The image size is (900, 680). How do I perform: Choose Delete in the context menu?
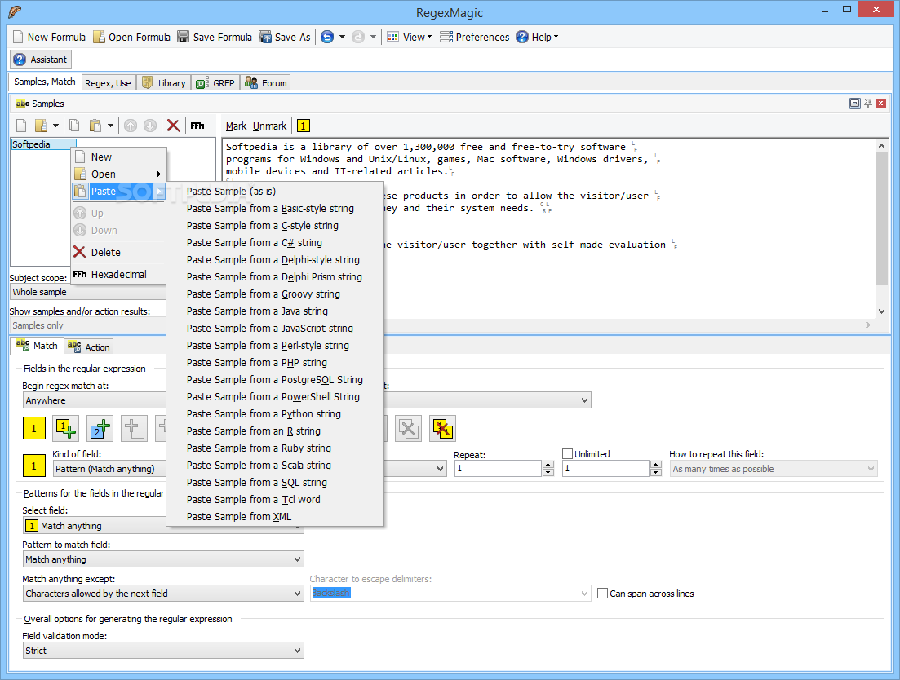tap(119, 252)
